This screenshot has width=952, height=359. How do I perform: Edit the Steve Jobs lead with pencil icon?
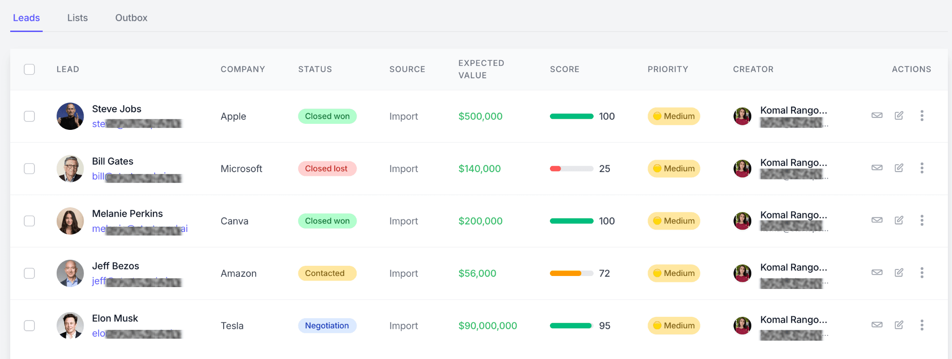[899, 115]
